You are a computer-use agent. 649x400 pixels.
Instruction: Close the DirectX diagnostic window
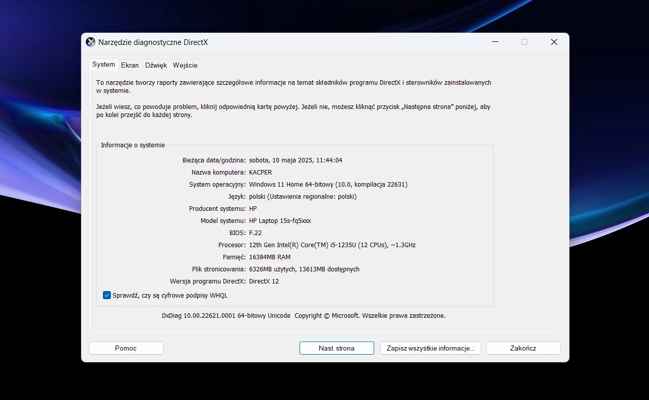click(x=554, y=42)
